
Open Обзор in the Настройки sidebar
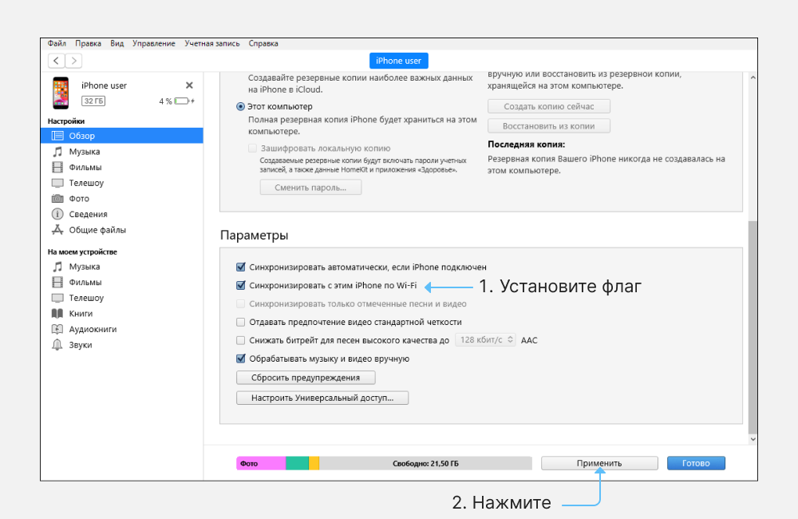click(121, 136)
